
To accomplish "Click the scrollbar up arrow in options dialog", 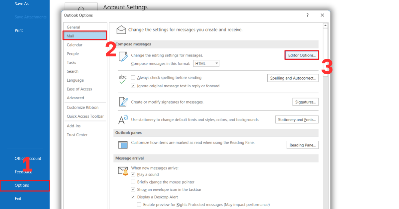I will pyautogui.click(x=326, y=26).
